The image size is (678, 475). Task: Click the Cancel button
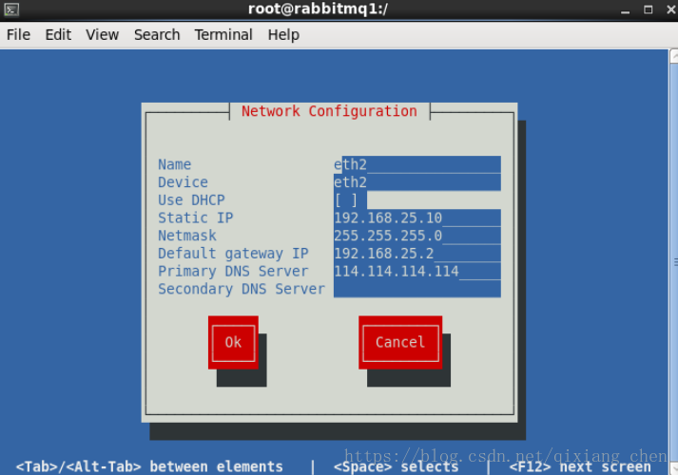point(400,342)
